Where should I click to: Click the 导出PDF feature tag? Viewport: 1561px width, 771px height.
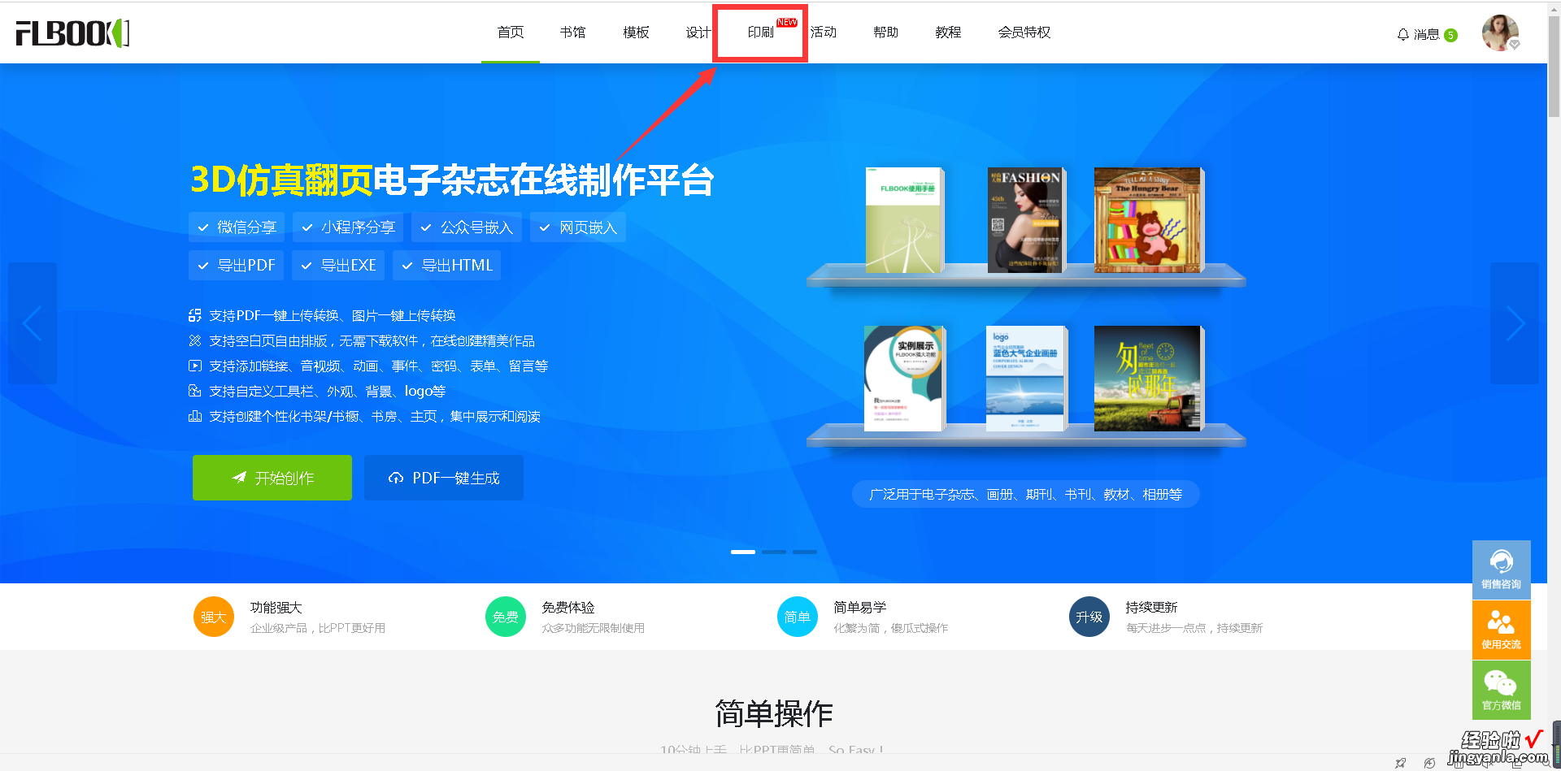pyautogui.click(x=236, y=266)
